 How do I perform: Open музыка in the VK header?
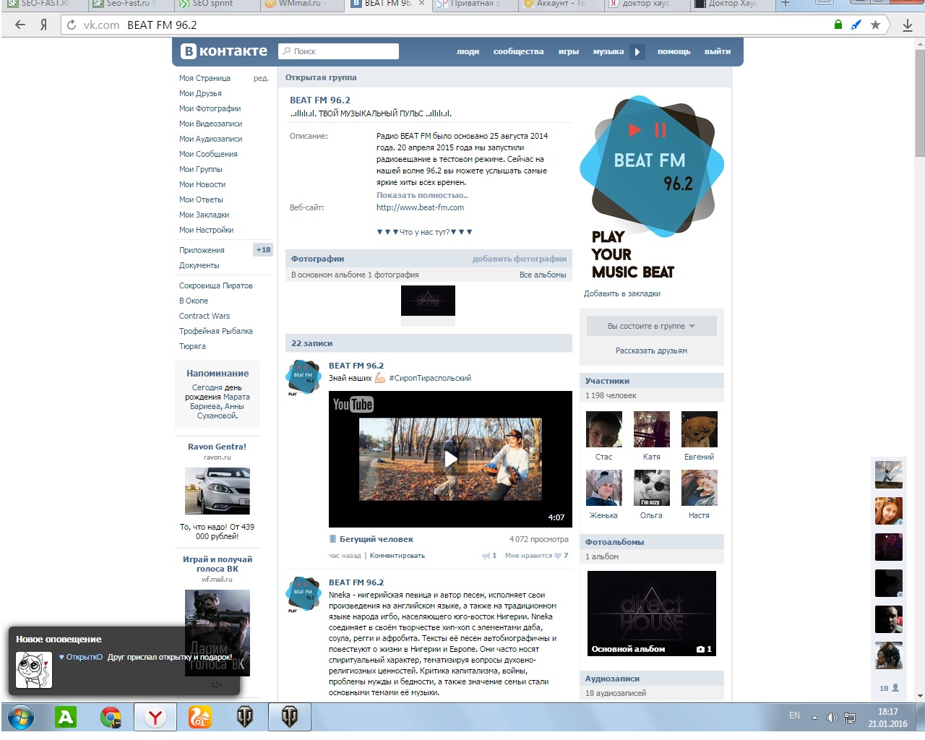[608, 51]
